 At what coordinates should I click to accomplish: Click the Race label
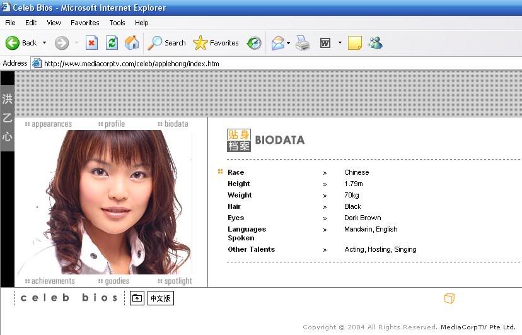tap(236, 172)
